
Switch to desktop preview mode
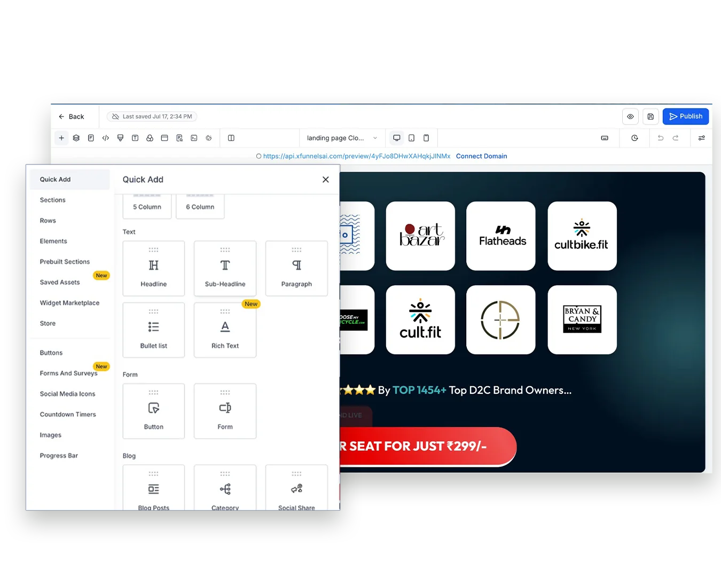pos(397,138)
